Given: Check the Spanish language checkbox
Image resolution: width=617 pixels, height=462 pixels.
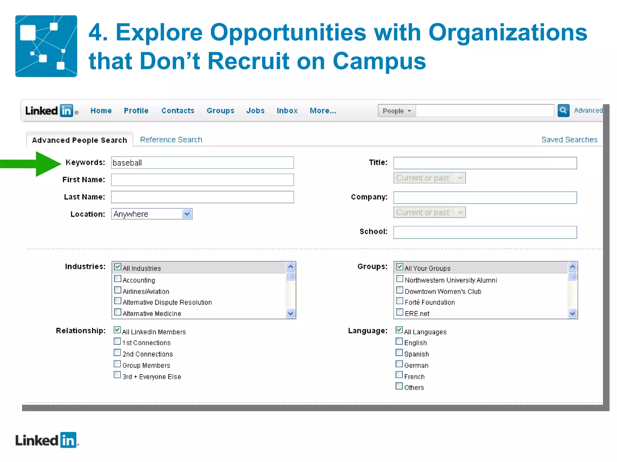Looking at the screenshot, I should coord(399,353).
